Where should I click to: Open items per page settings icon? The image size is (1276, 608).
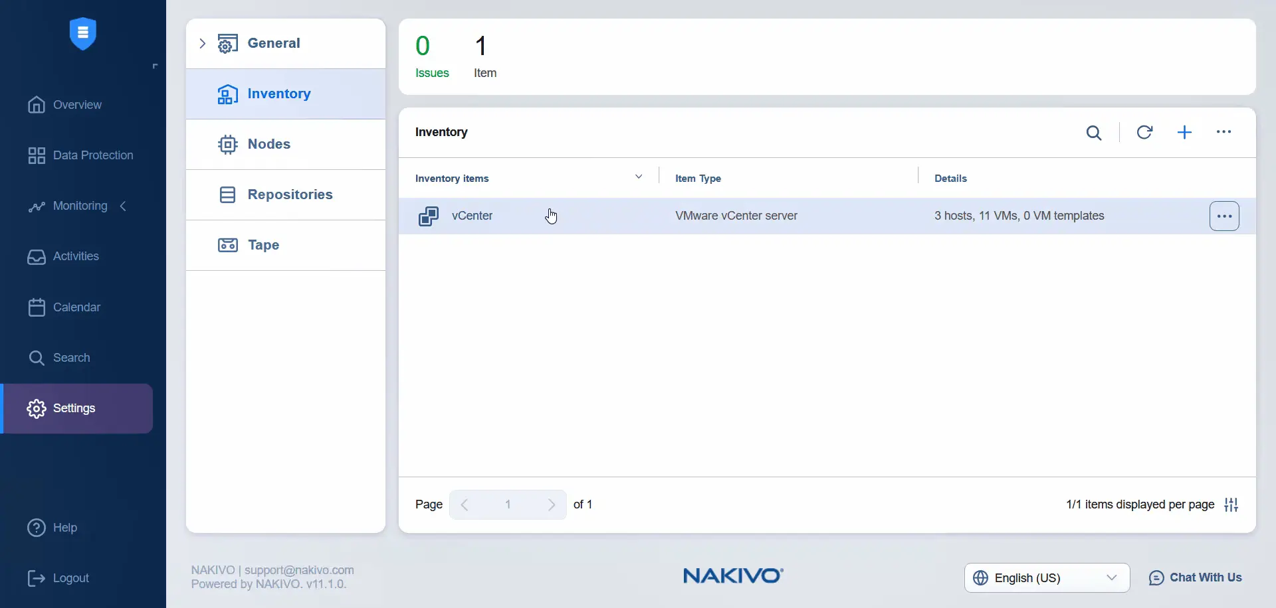(x=1231, y=504)
